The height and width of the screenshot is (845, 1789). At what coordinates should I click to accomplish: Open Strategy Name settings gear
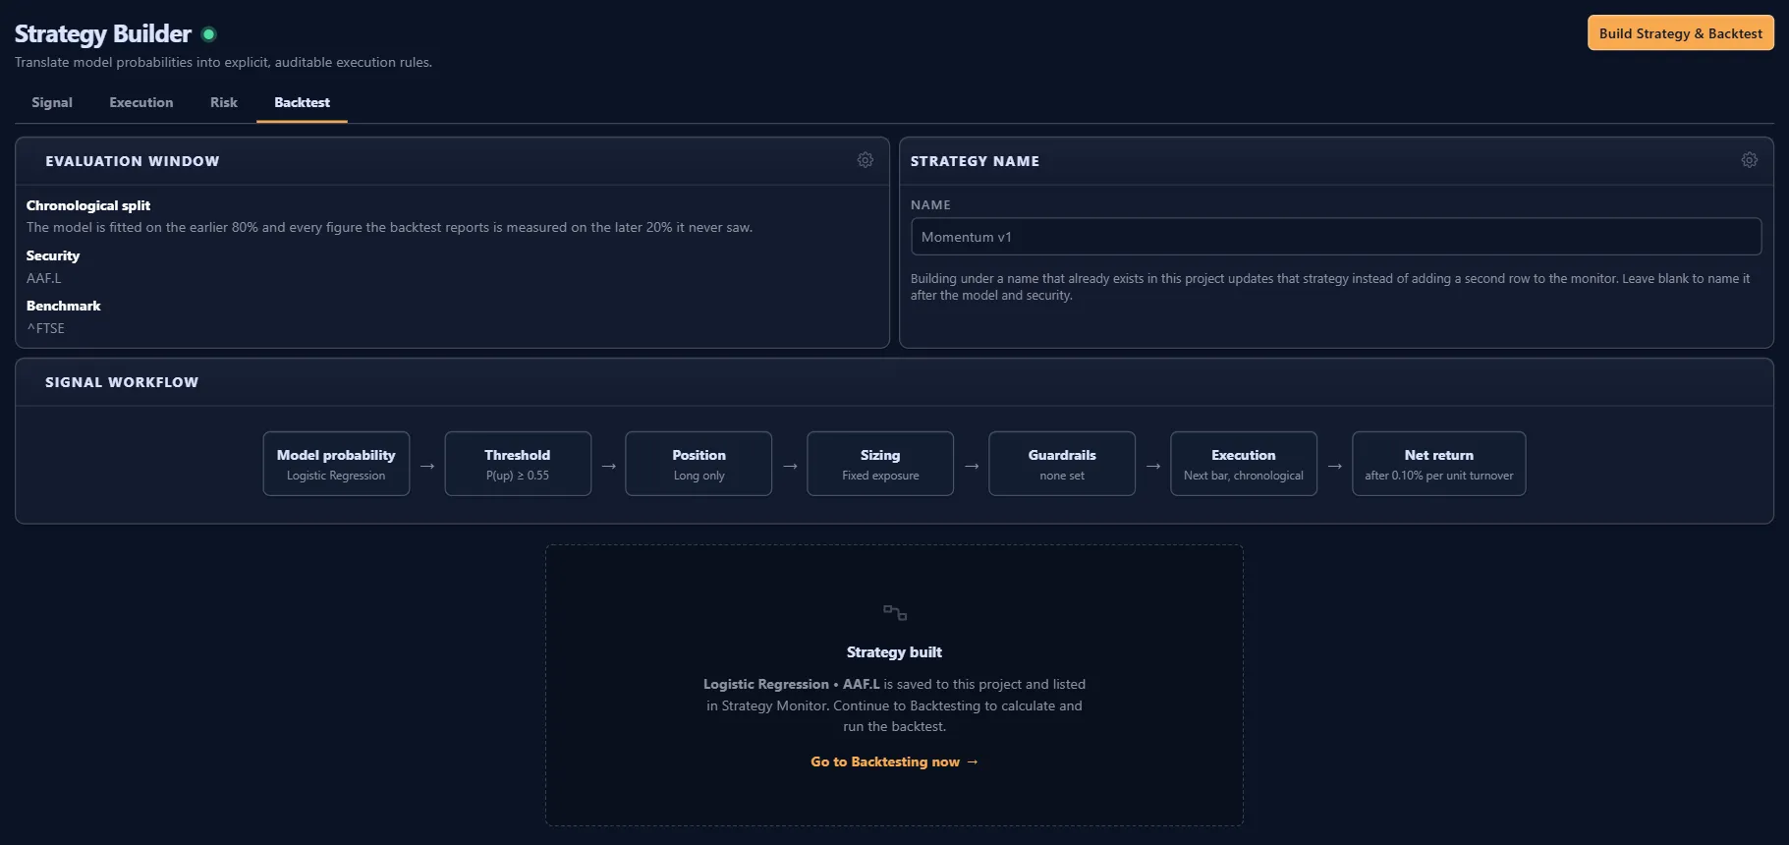point(1749,160)
